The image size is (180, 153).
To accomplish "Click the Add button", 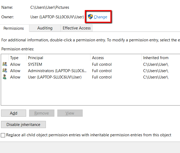I will click(14, 113).
